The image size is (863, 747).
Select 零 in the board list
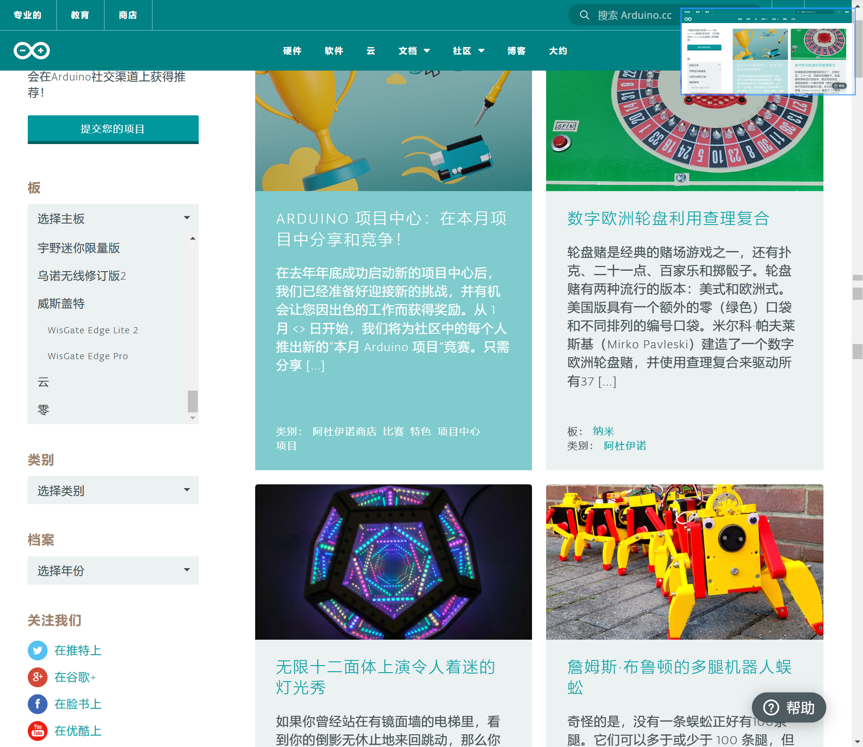[x=43, y=410]
